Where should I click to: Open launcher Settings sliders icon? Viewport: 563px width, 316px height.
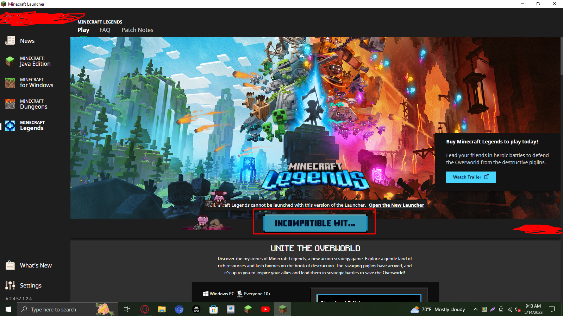(x=10, y=285)
